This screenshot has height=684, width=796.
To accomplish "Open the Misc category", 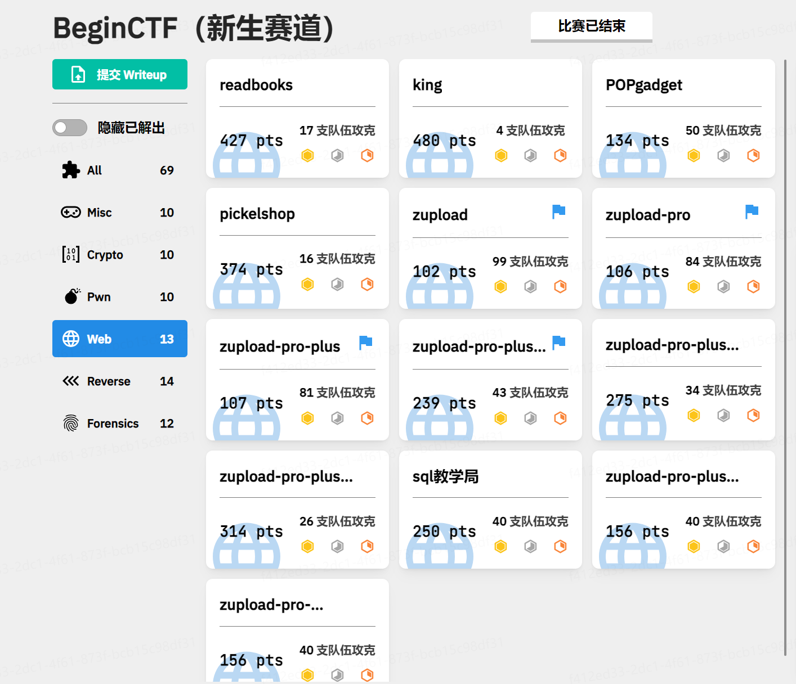I will [120, 213].
